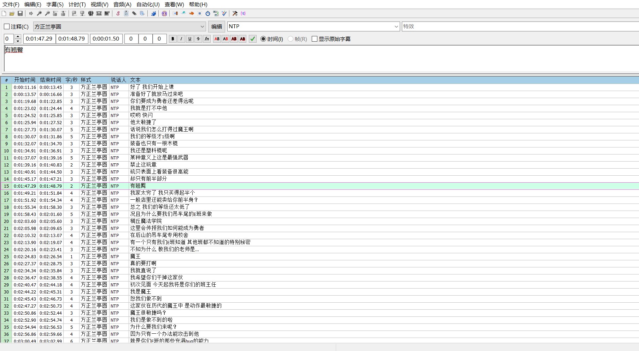Open the 帮助(H) menu
The width and height of the screenshot is (639, 351).
pos(198,5)
